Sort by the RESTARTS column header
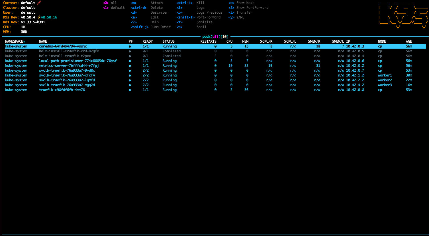This screenshot has width=429, height=236. 208,42
